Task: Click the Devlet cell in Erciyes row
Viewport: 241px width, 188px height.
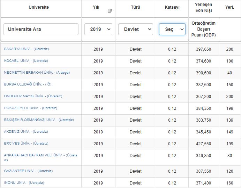Action: point(136,144)
